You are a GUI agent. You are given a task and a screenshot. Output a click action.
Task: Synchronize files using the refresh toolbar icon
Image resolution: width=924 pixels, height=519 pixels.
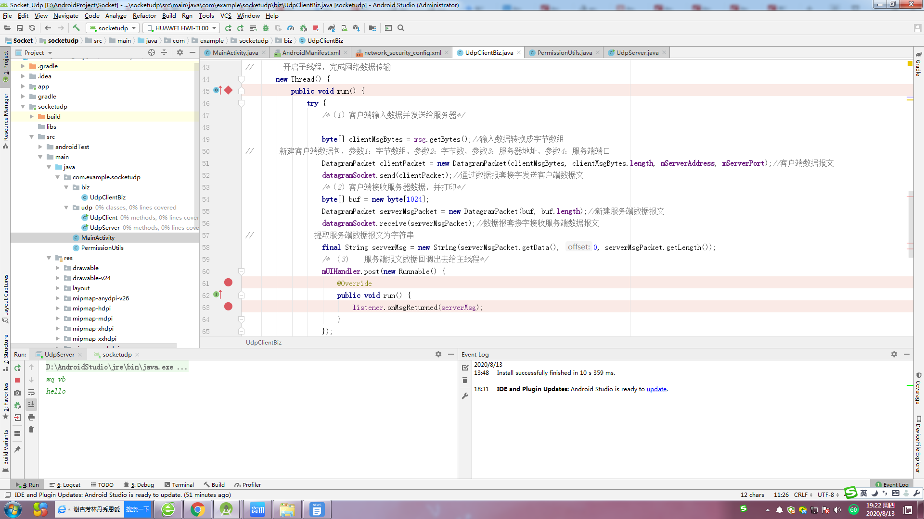point(32,28)
